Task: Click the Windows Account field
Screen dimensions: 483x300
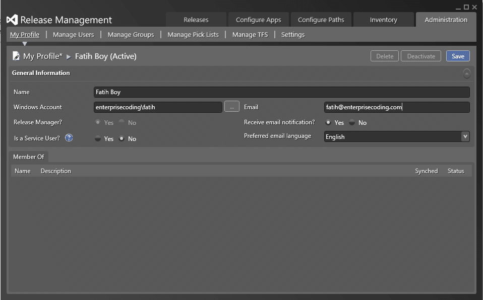Action: coord(158,107)
